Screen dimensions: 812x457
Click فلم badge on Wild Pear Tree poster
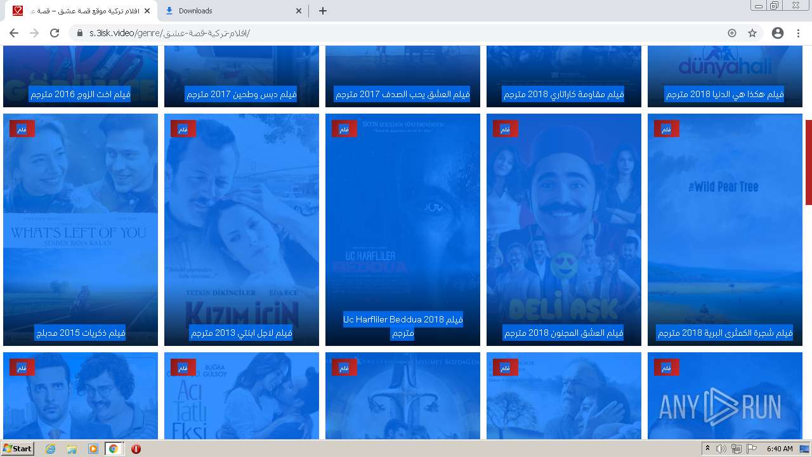(666, 129)
